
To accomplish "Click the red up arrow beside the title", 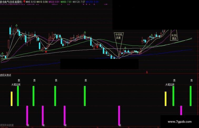I will tap(24, 2).
